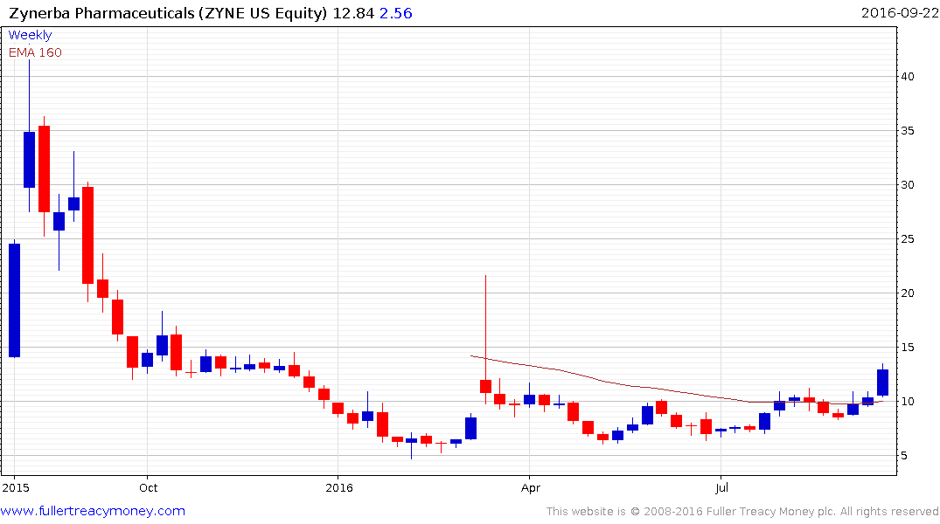The image size is (940, 524).
Task: Click the 15 price axis label
Action: pos(908,348)
